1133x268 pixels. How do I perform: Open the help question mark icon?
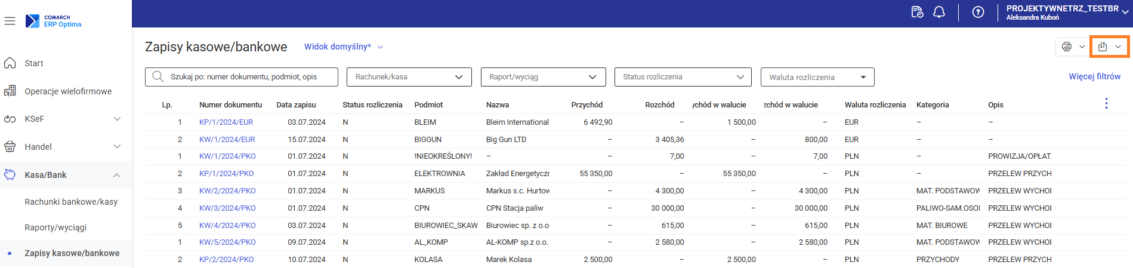coord(978,12)
